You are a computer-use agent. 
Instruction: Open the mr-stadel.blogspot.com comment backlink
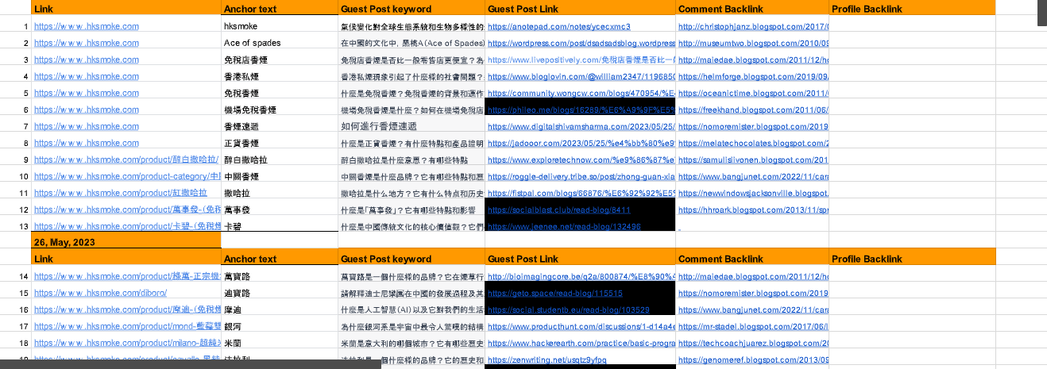pos(753,326)
